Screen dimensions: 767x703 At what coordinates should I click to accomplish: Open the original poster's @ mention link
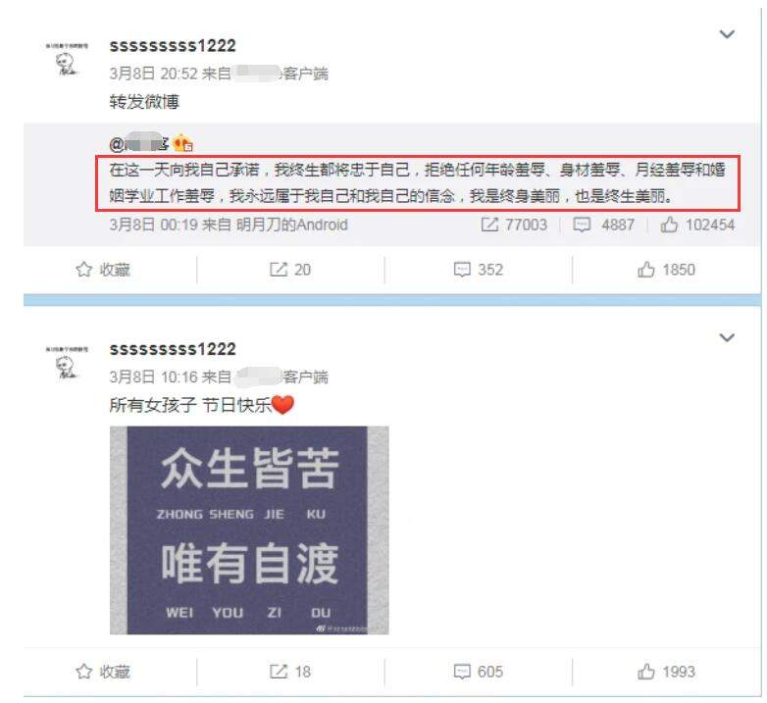[139, 144]
